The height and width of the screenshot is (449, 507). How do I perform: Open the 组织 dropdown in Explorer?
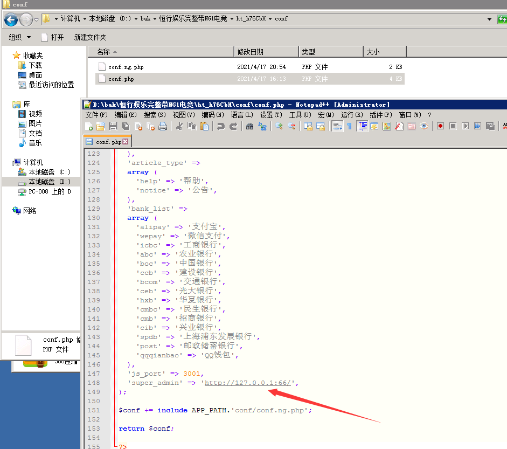tap(20, 37)
